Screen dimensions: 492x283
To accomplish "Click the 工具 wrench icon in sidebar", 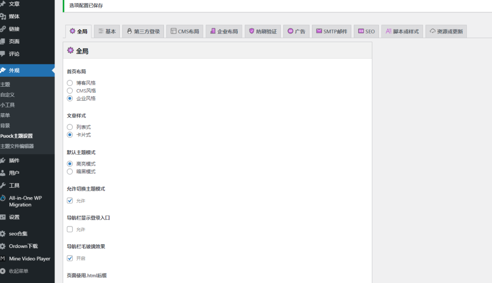I will 3,185.
